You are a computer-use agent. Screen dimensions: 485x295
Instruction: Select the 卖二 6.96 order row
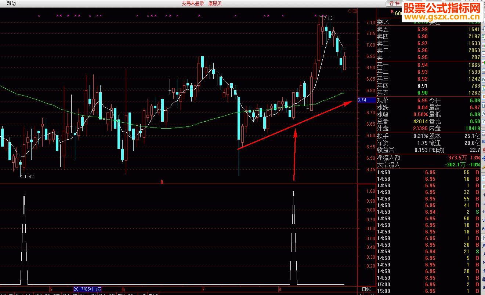(x=428, y=50)
